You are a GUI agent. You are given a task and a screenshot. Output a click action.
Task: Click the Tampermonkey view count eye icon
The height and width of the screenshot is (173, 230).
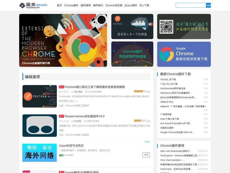click(x=85, y=121)
